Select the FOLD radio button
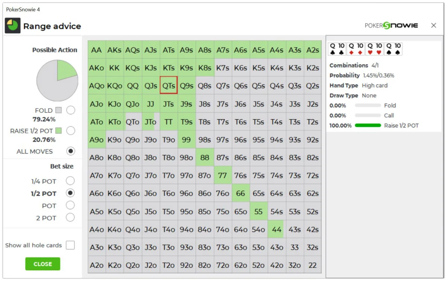The width and height of the screenshot is (447, 281). [x=70, y=110]
